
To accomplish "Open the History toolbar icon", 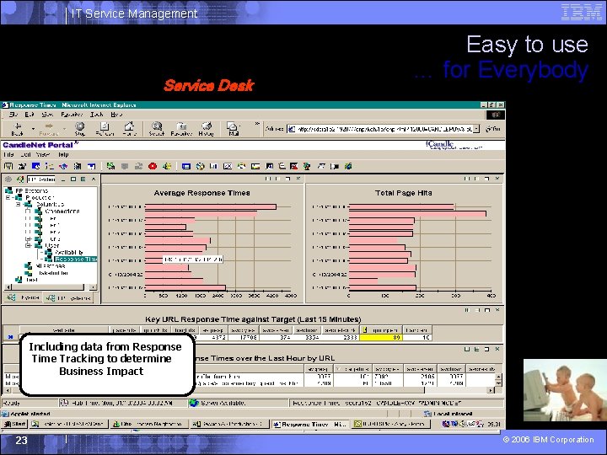I will pyautogui.click(x=207, y=129).
